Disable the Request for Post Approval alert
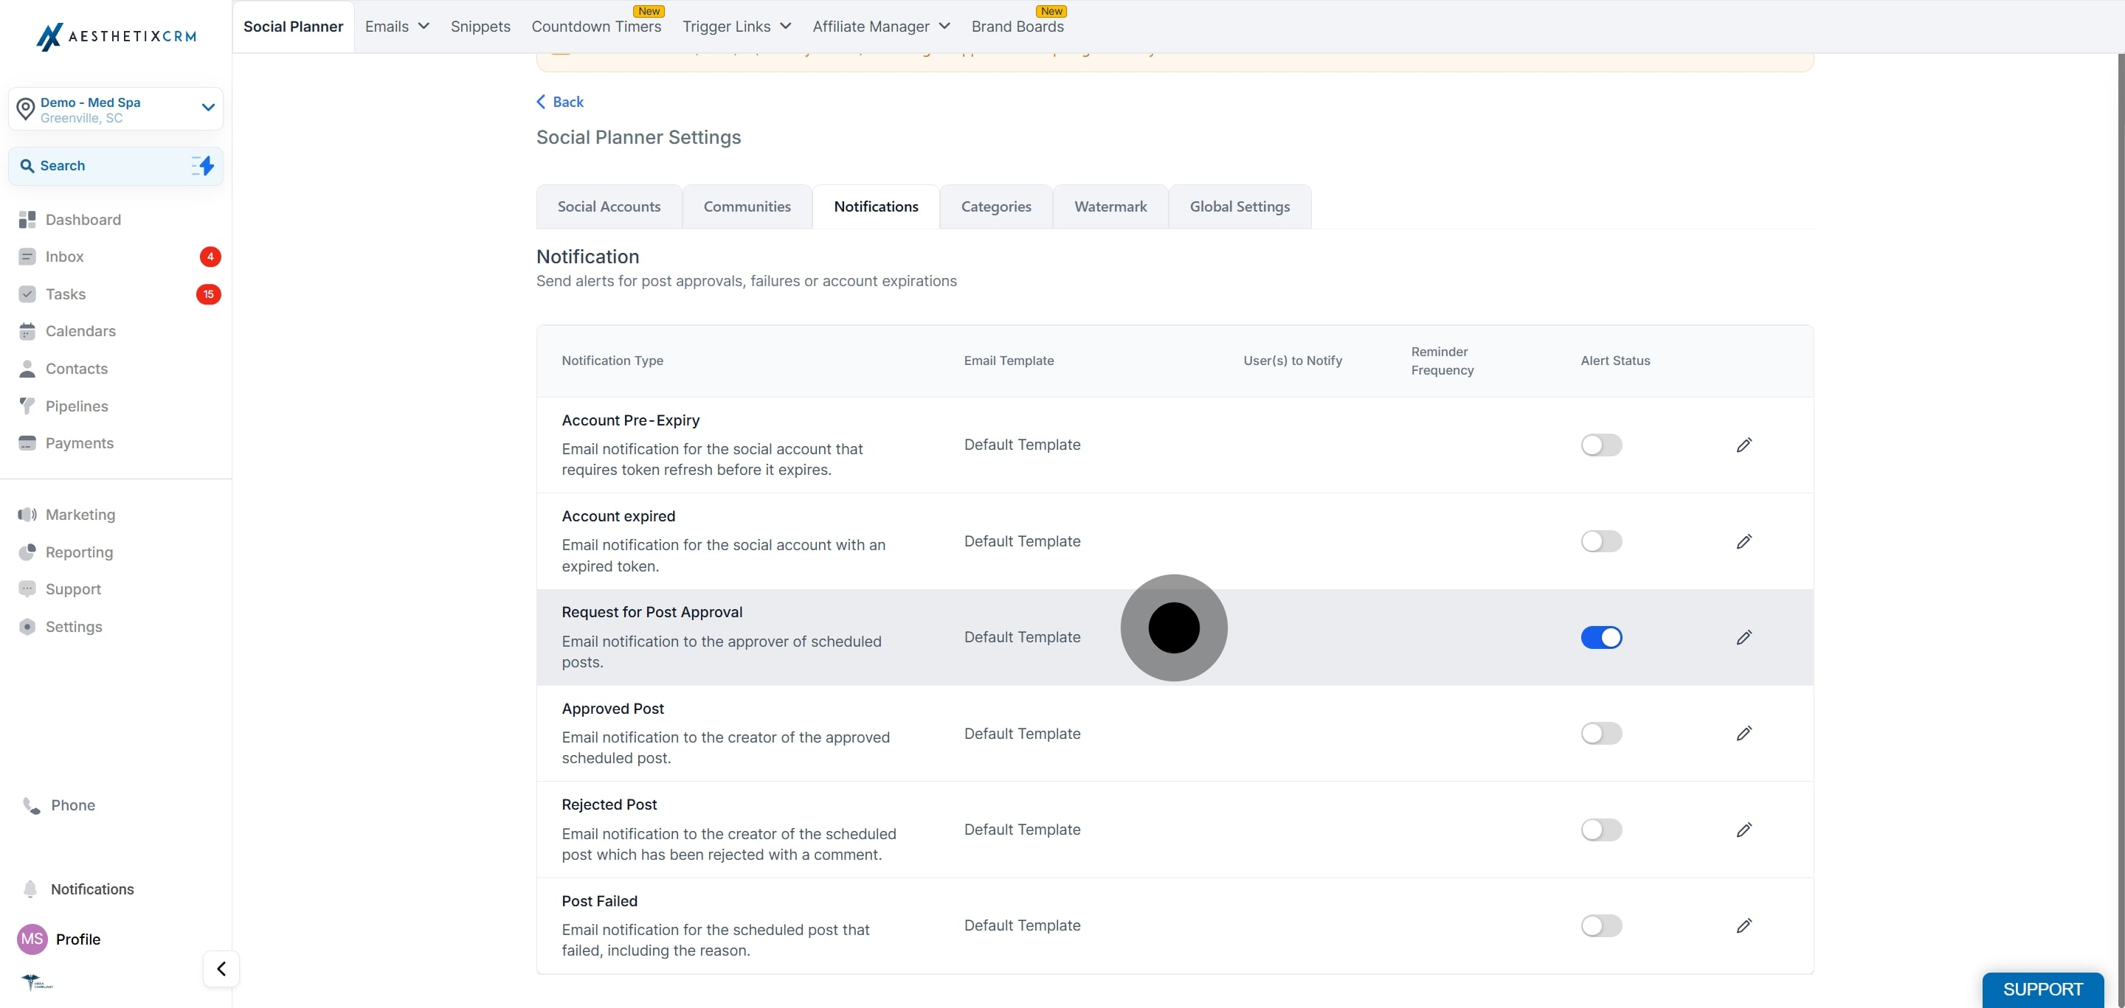The image size is (2125, 1008). click(x=1601, y=637)
